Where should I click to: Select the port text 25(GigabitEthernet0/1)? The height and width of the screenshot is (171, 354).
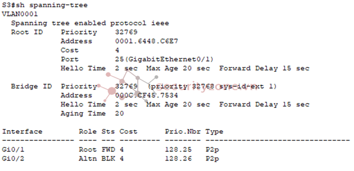(x=164, y=59)
